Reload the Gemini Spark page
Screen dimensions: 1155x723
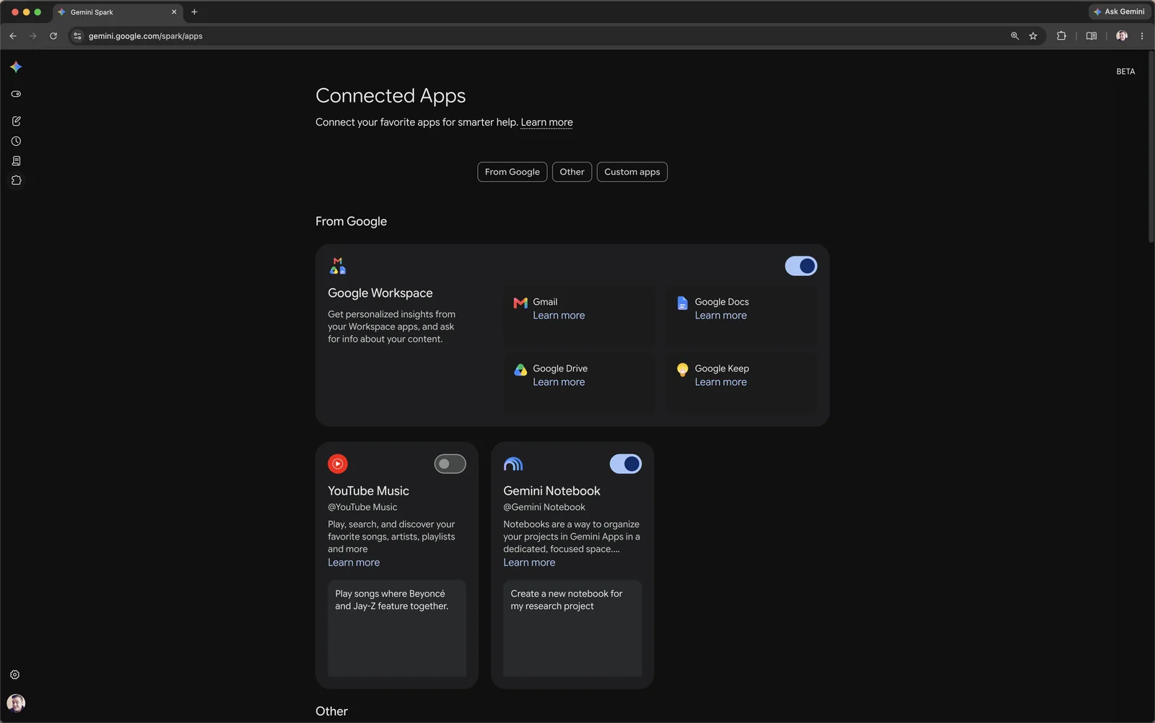(x=53, y=36)
